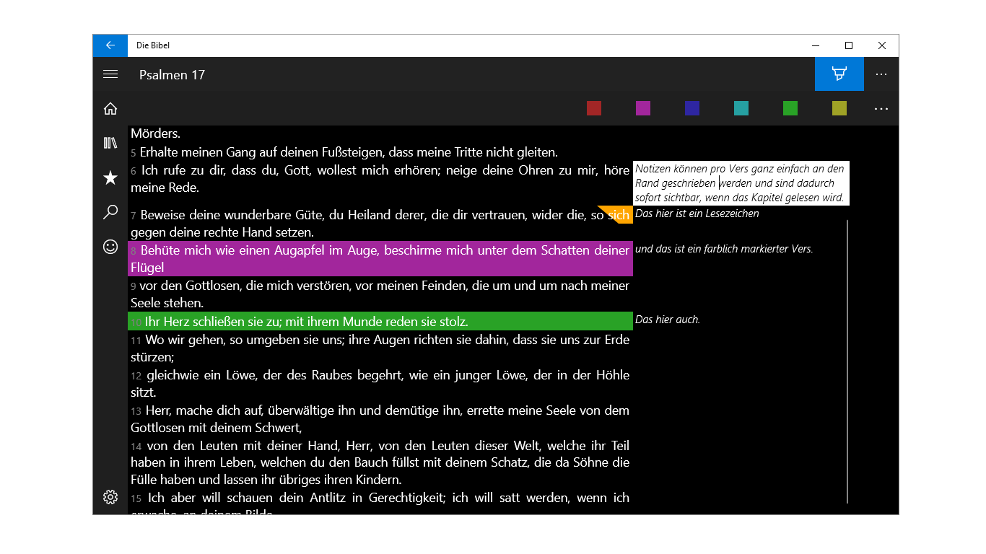Click the notes panel vertical scrollbar
The width and height of the screenshot is (986, 554).
click(847, 361)
